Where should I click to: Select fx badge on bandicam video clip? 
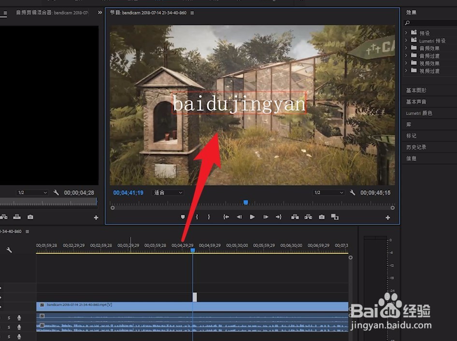42,305
